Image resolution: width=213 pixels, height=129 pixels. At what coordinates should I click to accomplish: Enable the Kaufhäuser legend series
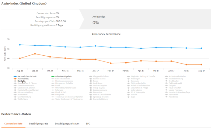(96, 83)
